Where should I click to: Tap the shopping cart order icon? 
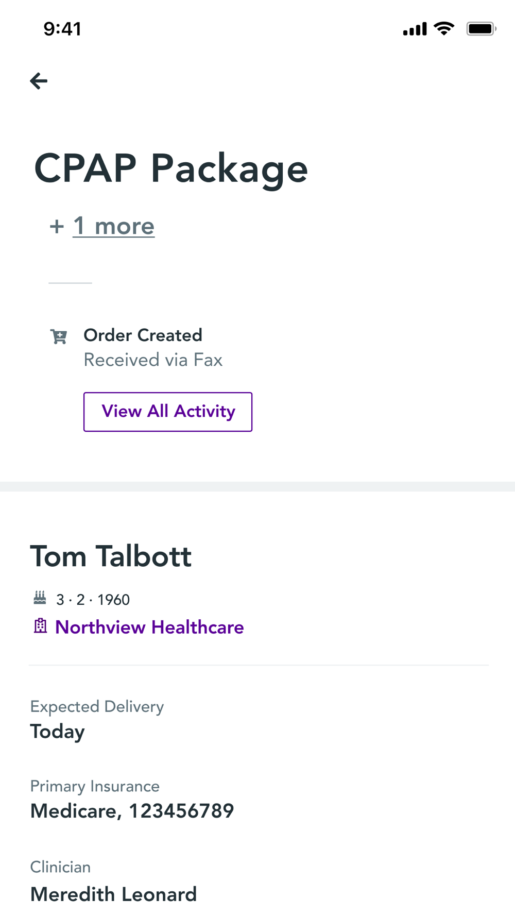[x=59, y=336]
